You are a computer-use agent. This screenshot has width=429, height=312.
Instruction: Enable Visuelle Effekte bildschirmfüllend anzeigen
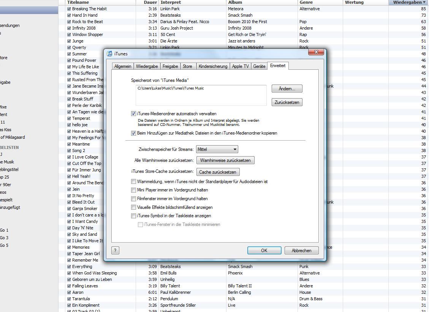pyautogui.click(x=133, y=207)
